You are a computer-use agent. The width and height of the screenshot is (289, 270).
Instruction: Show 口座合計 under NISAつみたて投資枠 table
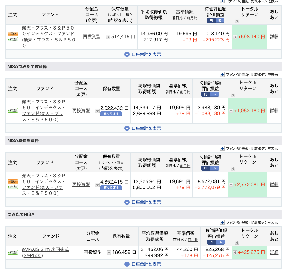(x=143, y=128)
